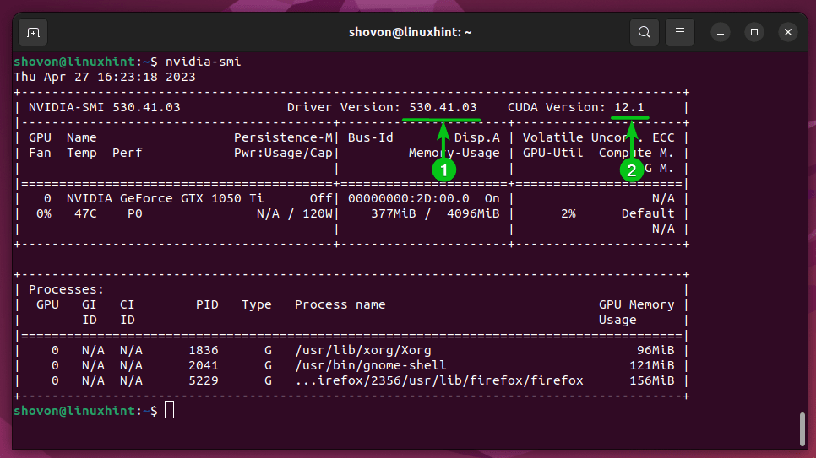Click the CUDA version value 12.1

coord(628,107)
